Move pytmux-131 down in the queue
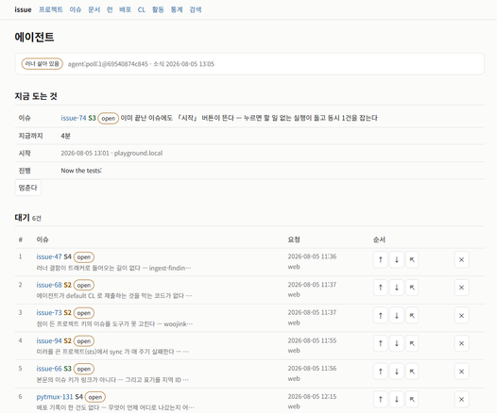 [x=396, y=400]
